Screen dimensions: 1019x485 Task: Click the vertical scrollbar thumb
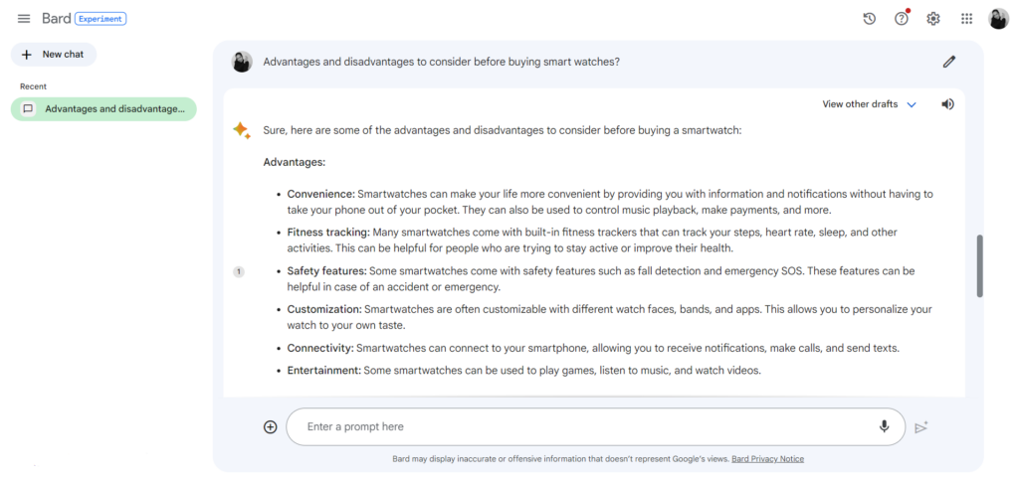[980, 266]
